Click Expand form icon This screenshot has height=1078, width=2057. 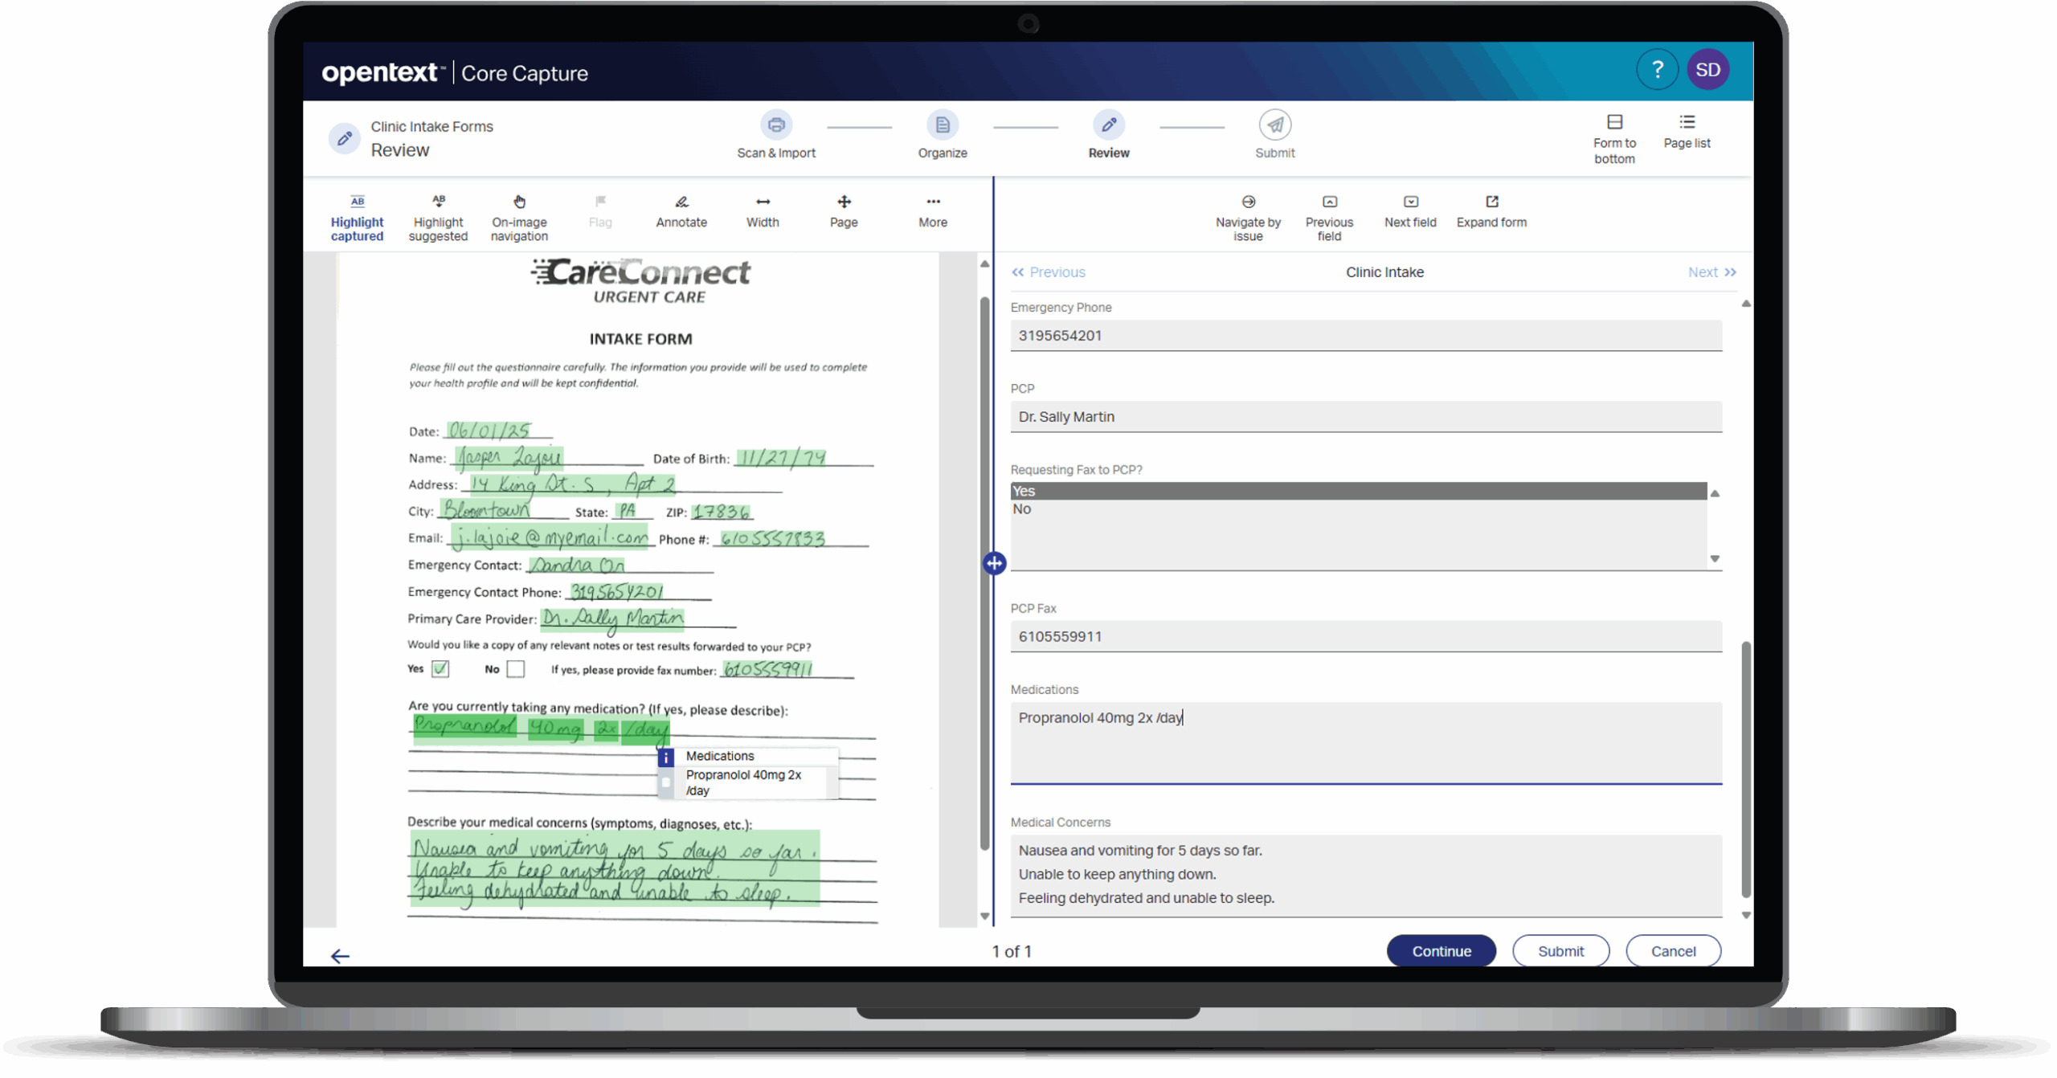pyautogui.click(x=1491, y=202)
